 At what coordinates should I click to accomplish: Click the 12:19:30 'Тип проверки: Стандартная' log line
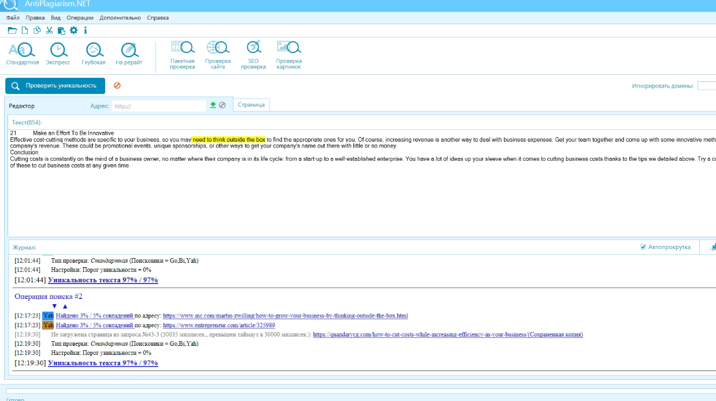(x=125, y=343)
